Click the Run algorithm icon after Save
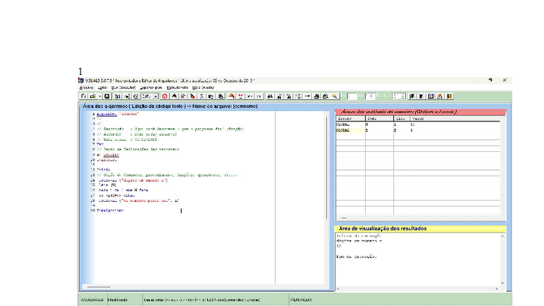The image size is (544, 306). [x=118, y=96]
